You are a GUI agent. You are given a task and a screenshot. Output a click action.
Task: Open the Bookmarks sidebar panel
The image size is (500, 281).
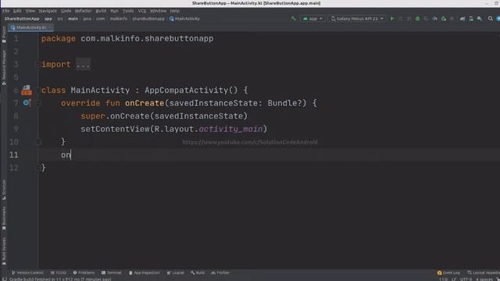pos(4,219)
